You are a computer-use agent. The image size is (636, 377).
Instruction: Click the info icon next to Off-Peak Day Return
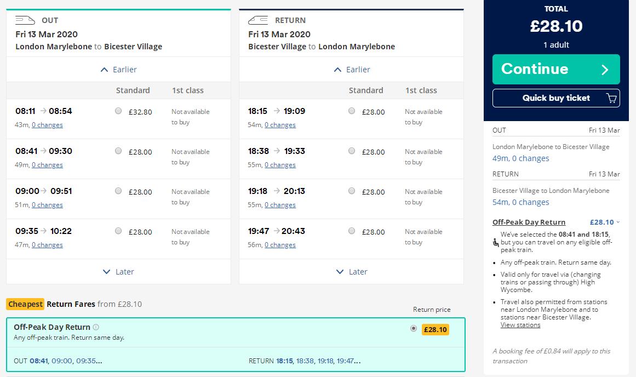tap(96, 327)
